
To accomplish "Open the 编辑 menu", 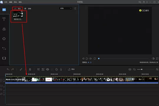I will 11,2.
